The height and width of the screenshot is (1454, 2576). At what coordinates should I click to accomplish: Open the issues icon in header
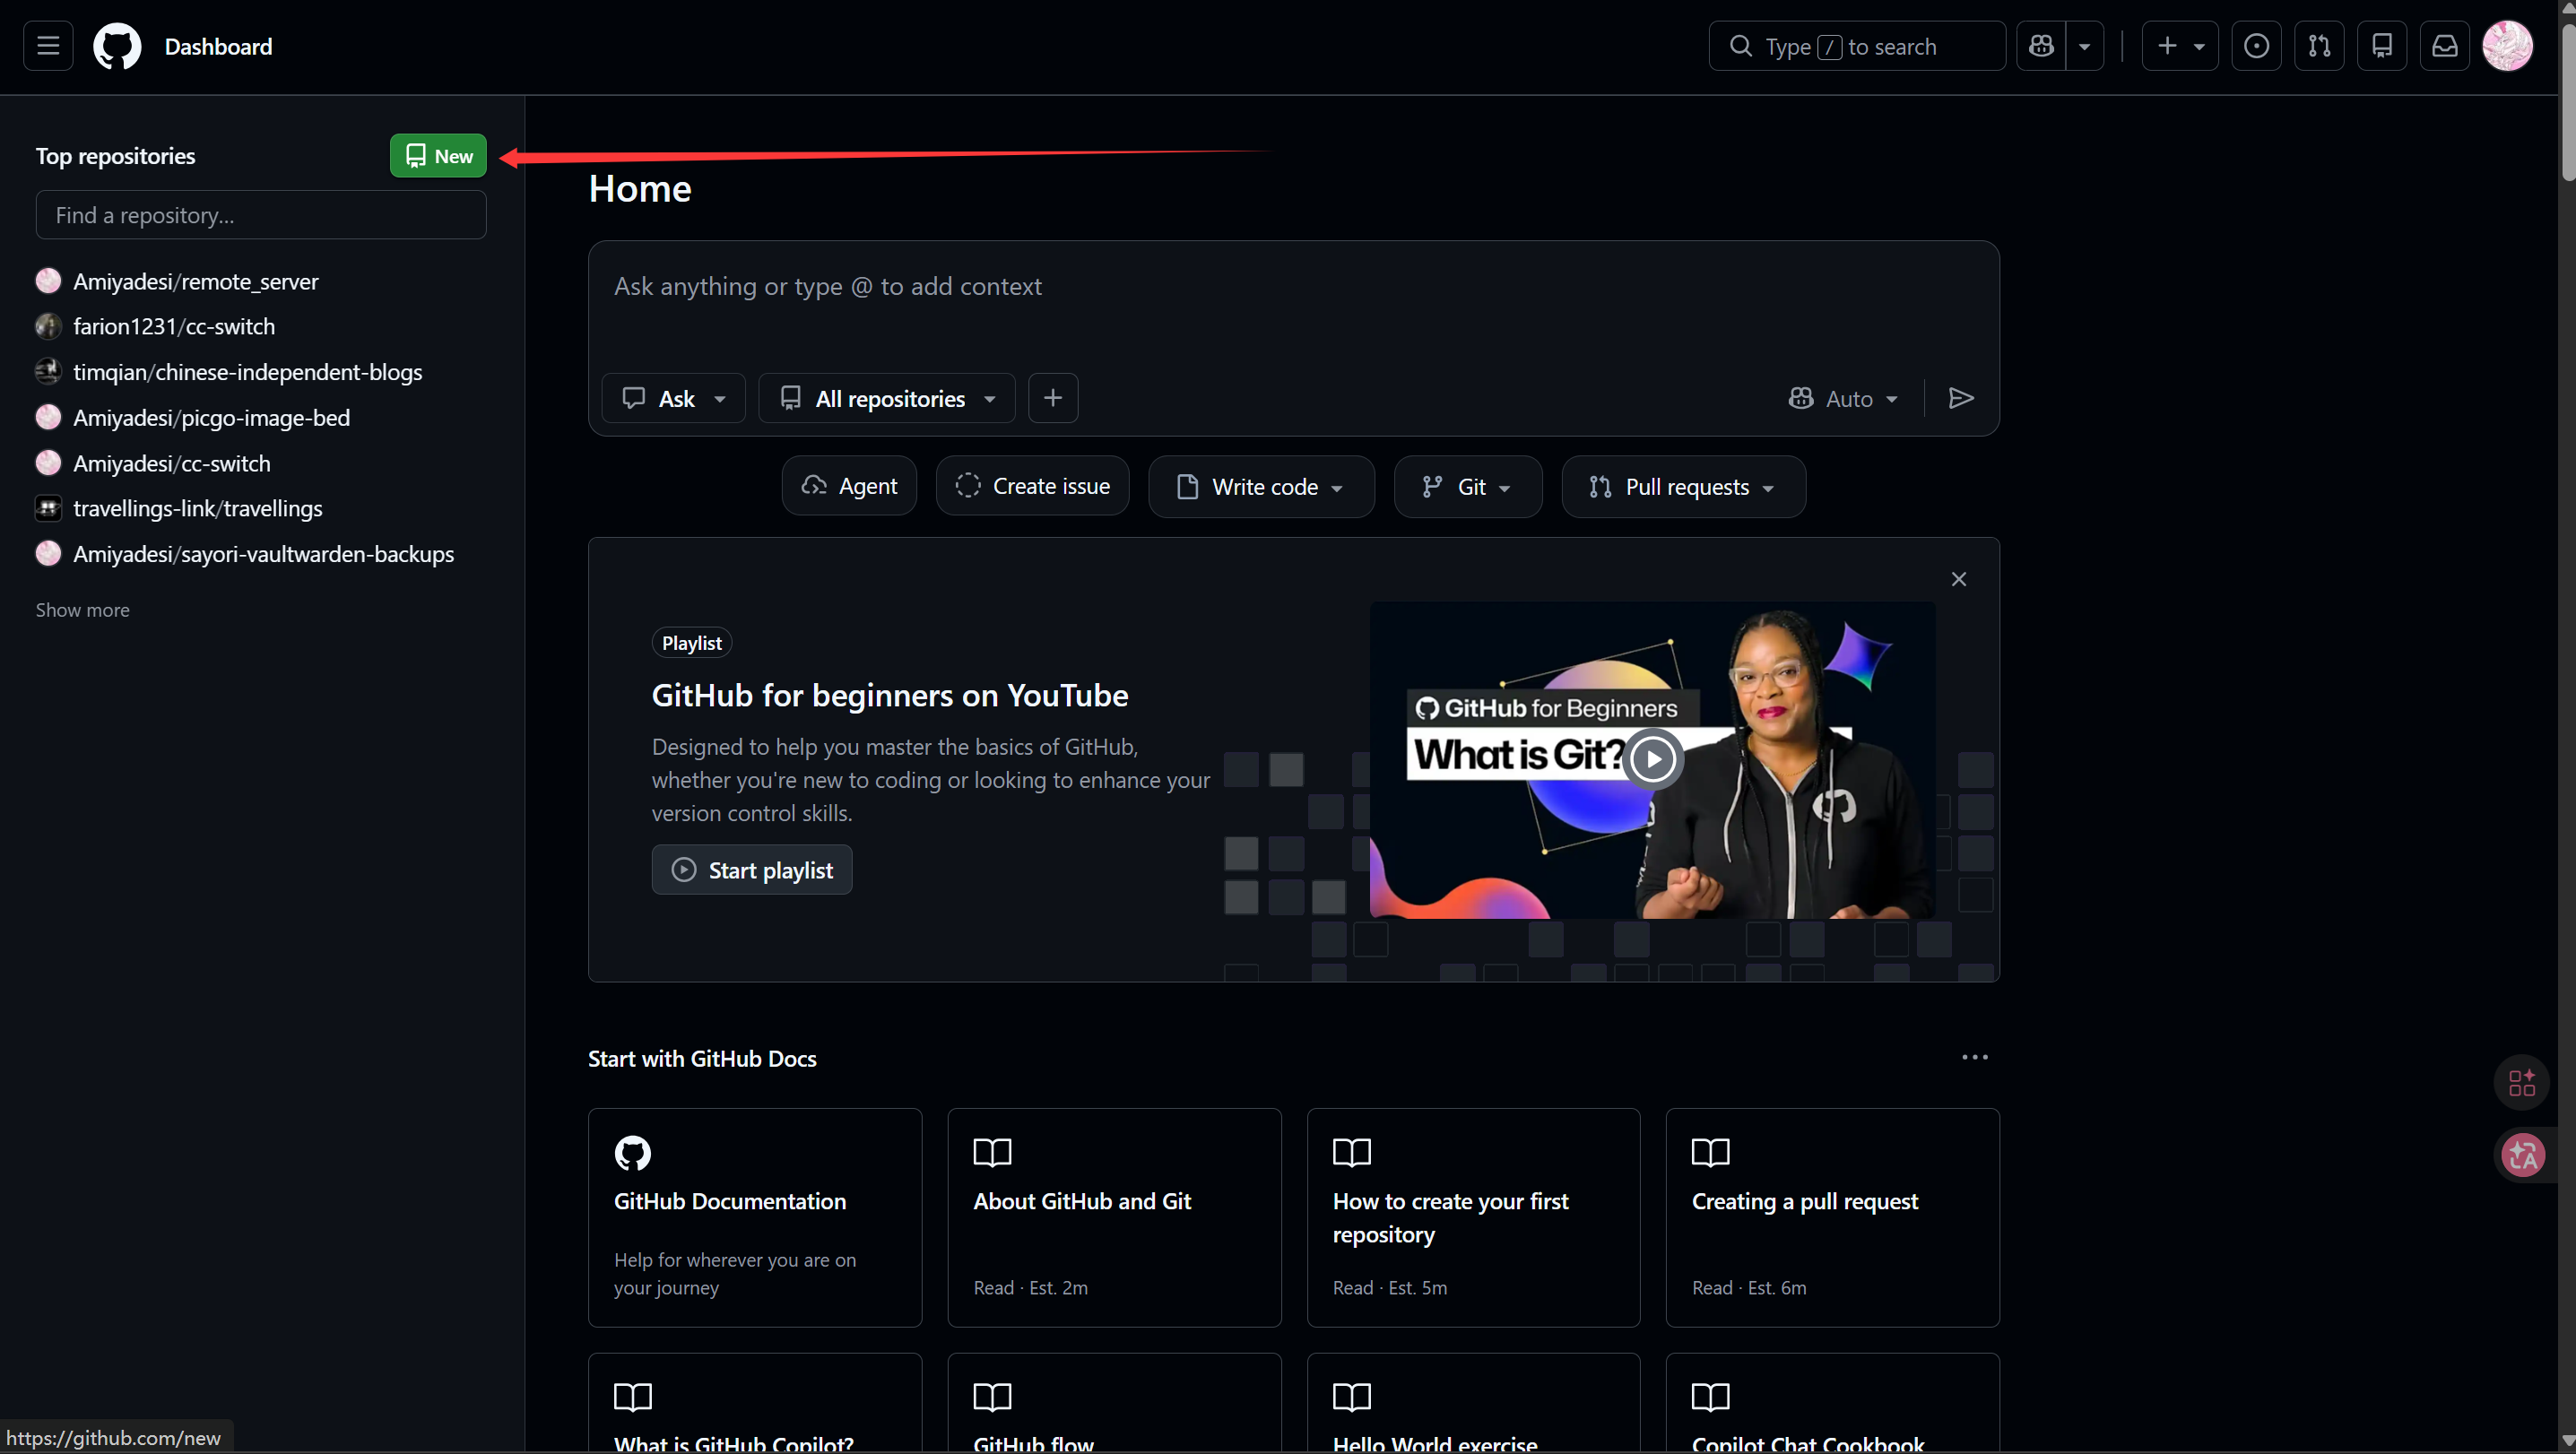2256,46
